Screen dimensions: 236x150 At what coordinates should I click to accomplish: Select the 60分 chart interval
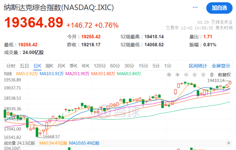click(115, 66)
